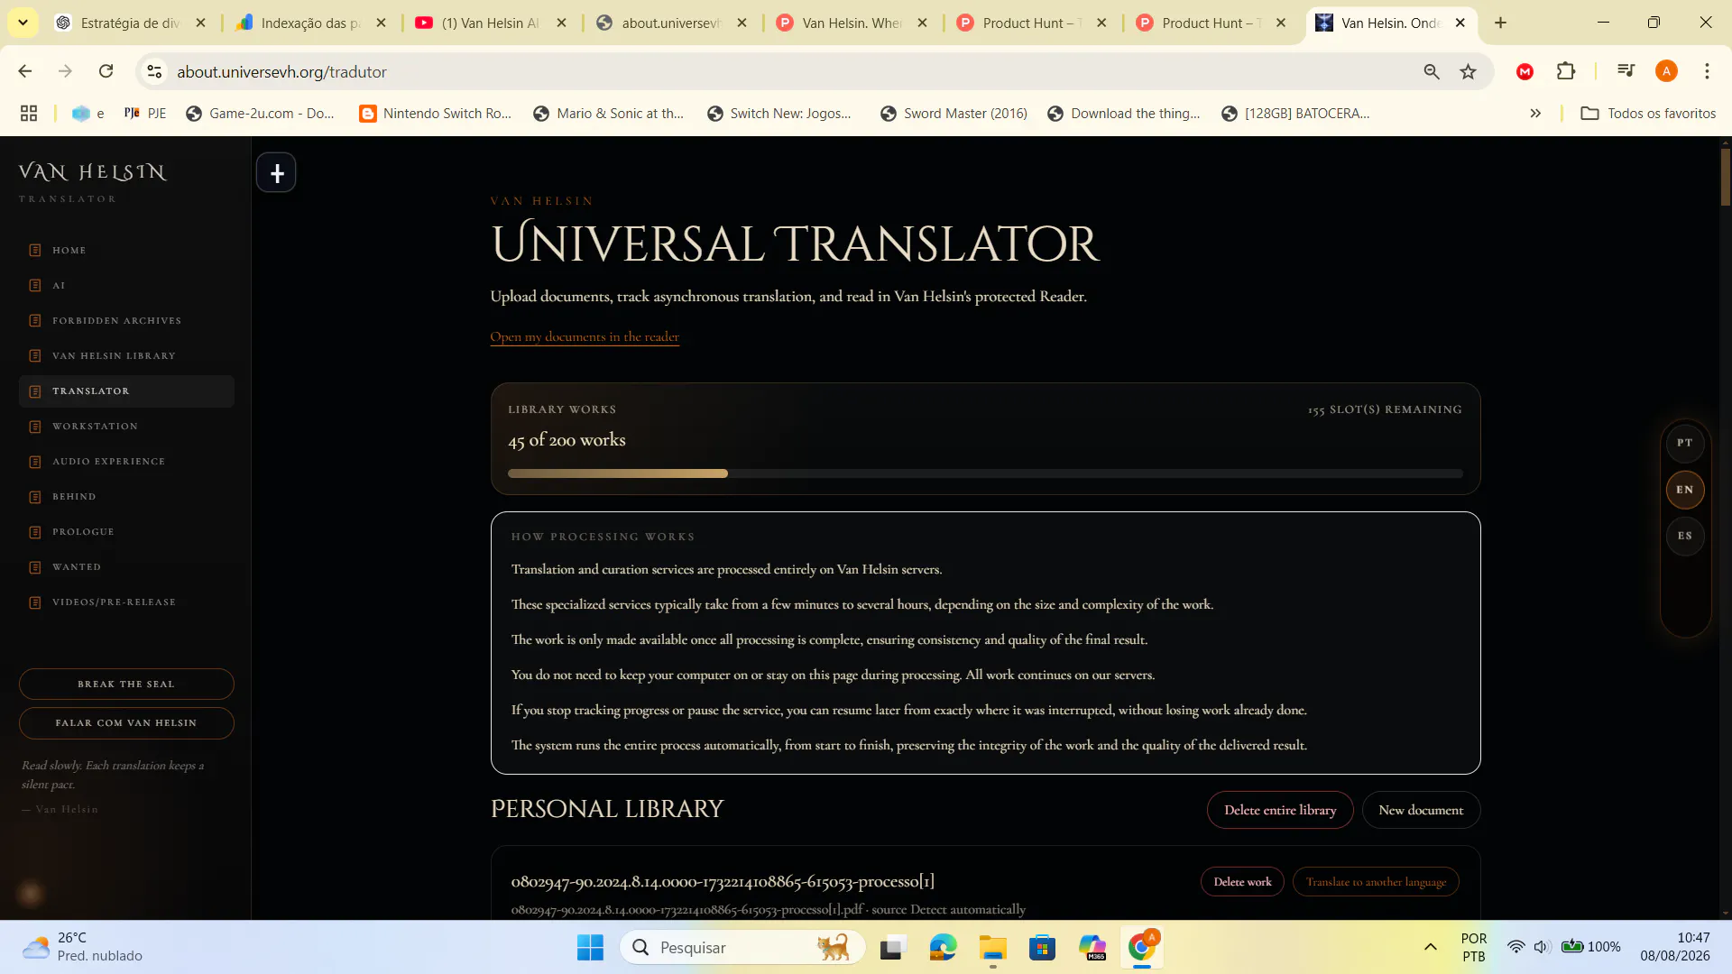Viewport: 1732px width, 974px height.
Task: Open the Game-2u.com bookmark
Action: [260, 114]
